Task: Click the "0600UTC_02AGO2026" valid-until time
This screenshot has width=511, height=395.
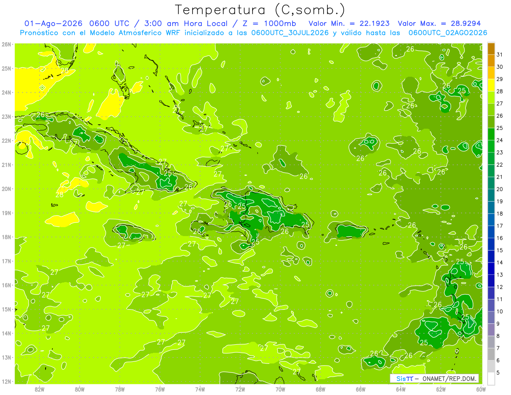Action: pyautogui.click(x=448, y=33)
